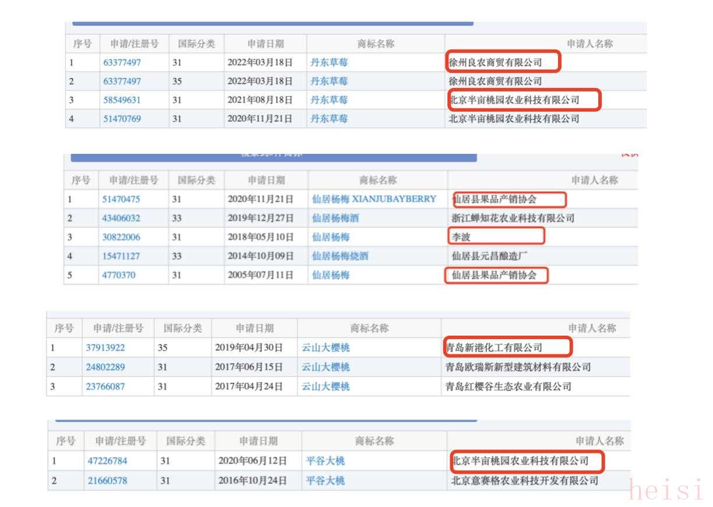This screenshot has width=713, height=507.
Task: Open 丹东草莓 trademark in the 58549631 row
Action: [329, 100]
